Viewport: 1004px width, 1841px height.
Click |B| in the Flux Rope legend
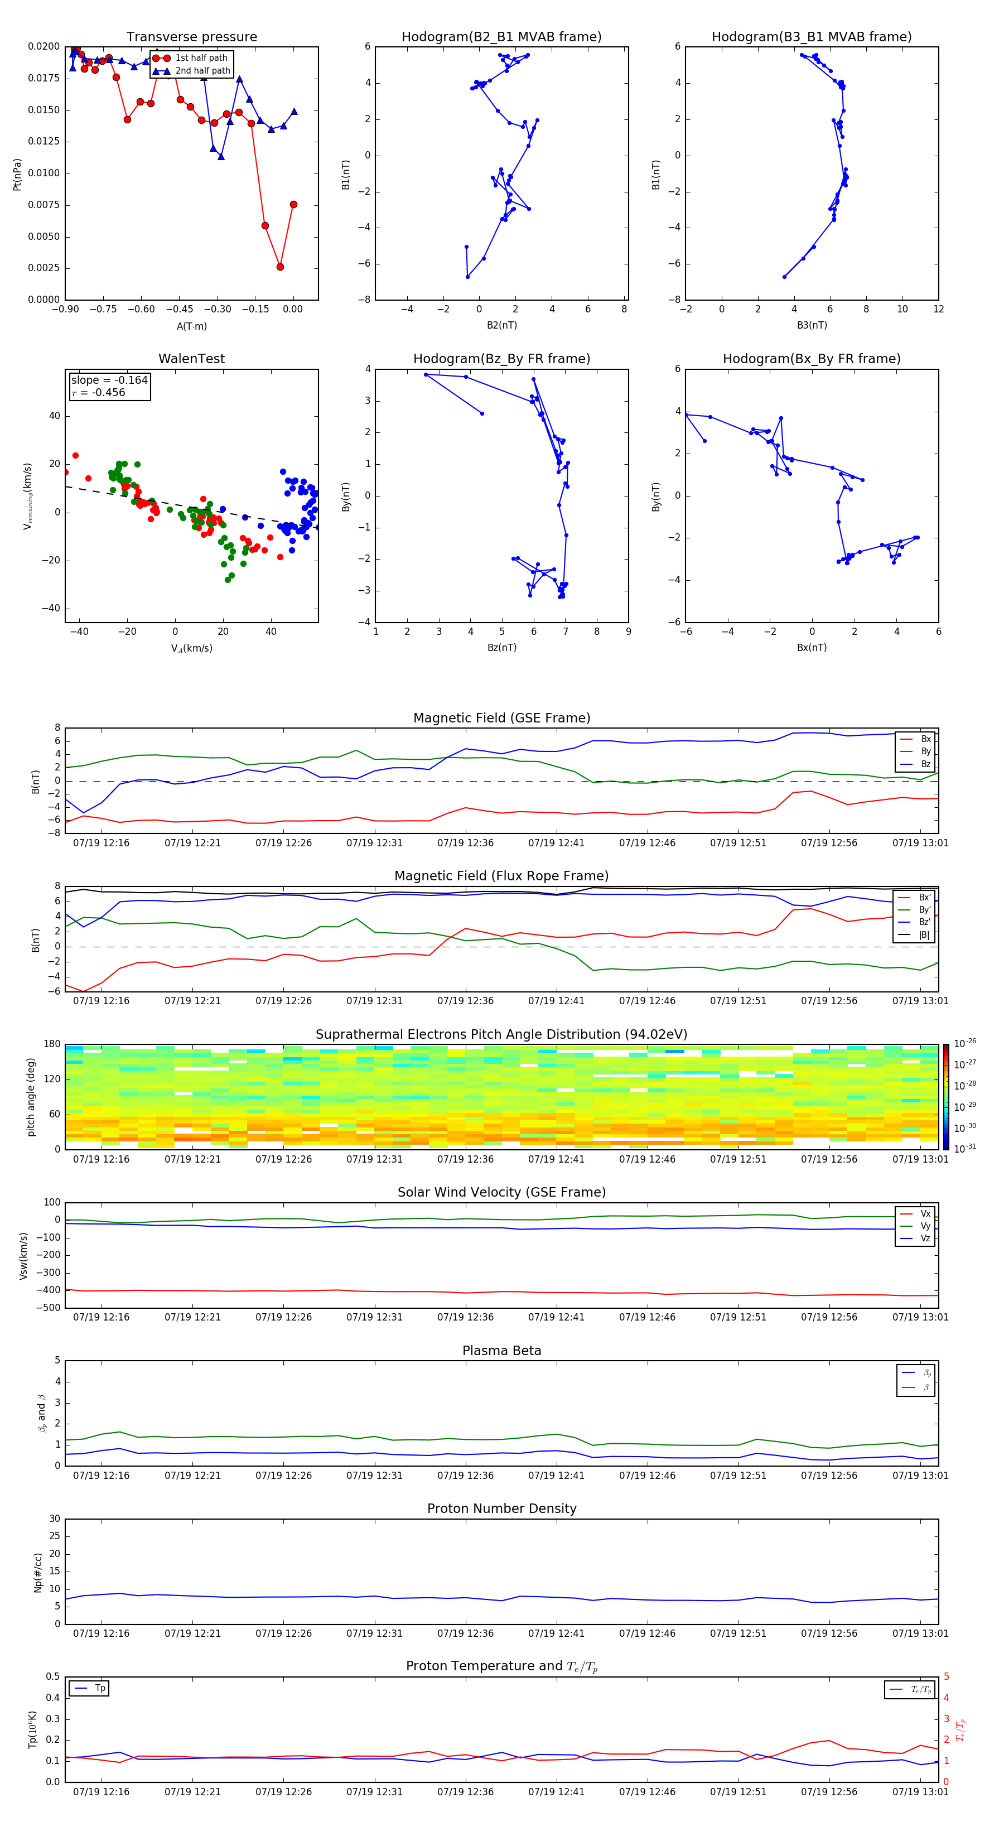coord(914,936)
